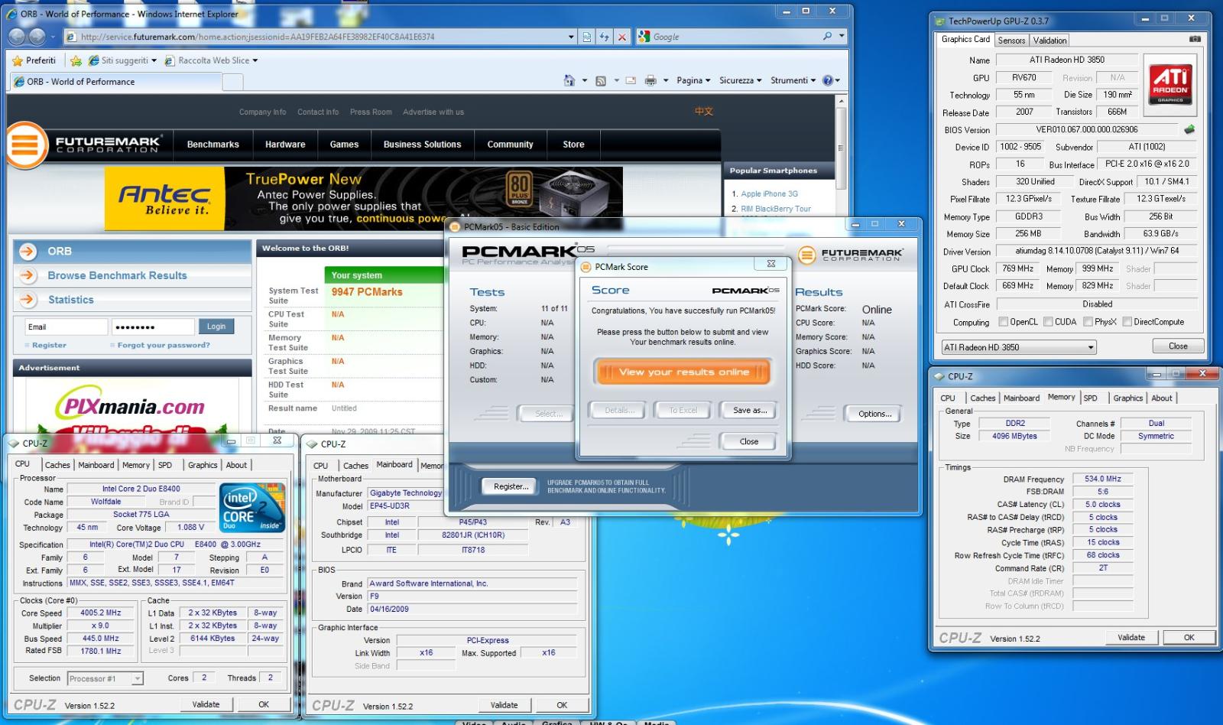Click the ATI Radeon logo in GPU-Z
This screenshot has width=1223, height=725.
pyautogui.click(x=1169, y=84)
